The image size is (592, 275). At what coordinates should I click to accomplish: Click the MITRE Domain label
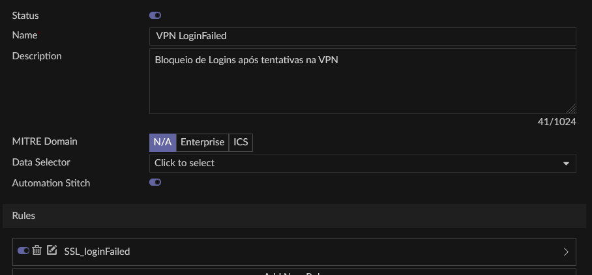(45, 141)
